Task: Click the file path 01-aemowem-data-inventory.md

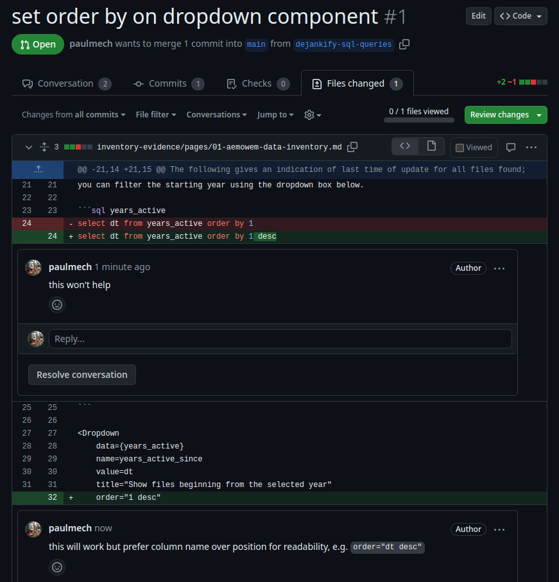Action: [x=219, y=147]
